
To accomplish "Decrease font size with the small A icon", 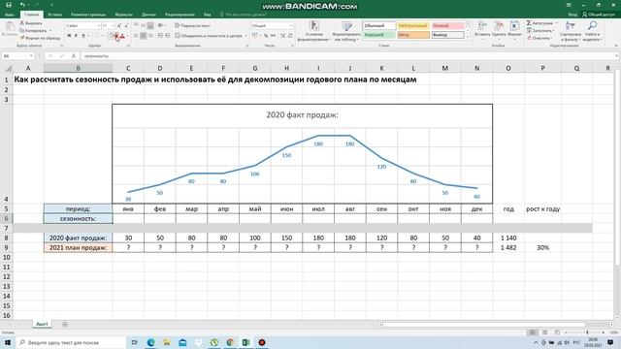I will pos(126,26).
